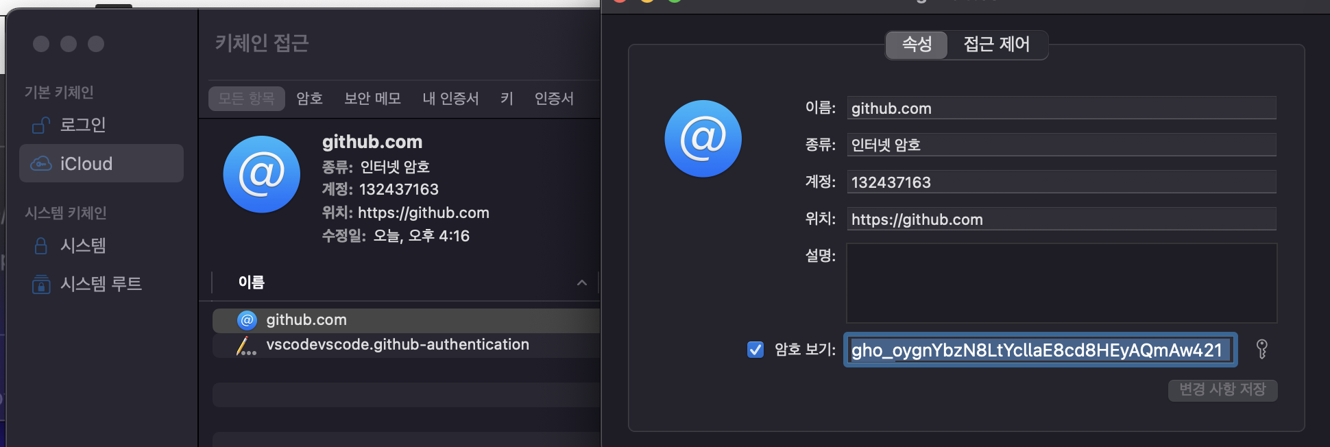Open the password assistant key icon
The height and width of the screenshot is (447, 1330).
1261,350
